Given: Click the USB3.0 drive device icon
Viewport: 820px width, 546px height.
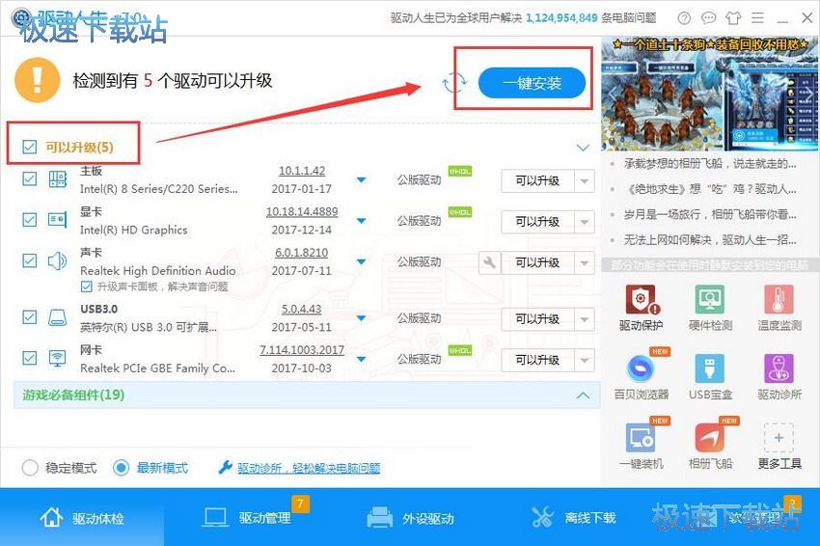Looking at the screenshot, I should 58,317.
